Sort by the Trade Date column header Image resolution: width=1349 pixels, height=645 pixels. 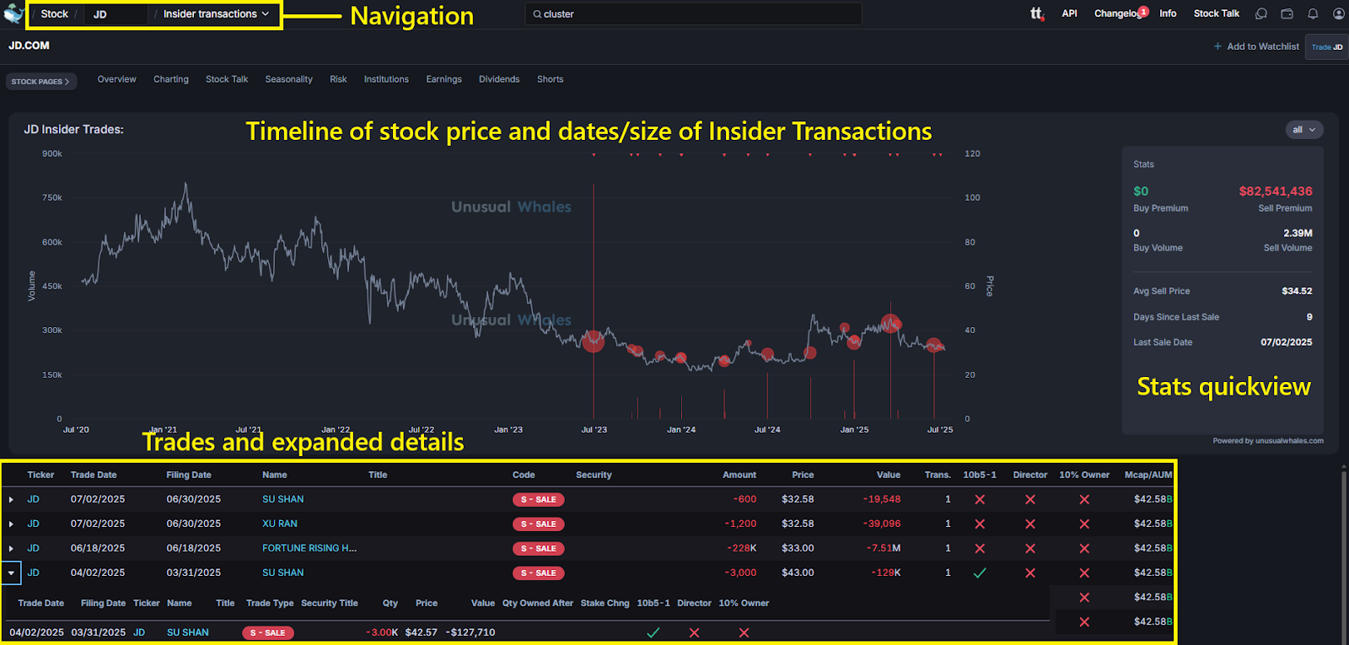(94, 475)
